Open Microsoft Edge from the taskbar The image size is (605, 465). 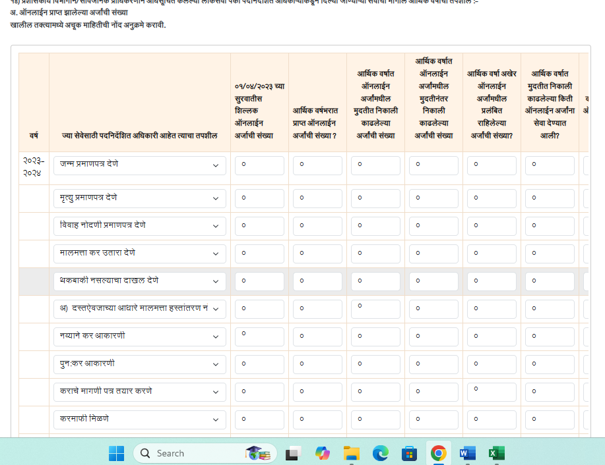click(x=381, y=453)
